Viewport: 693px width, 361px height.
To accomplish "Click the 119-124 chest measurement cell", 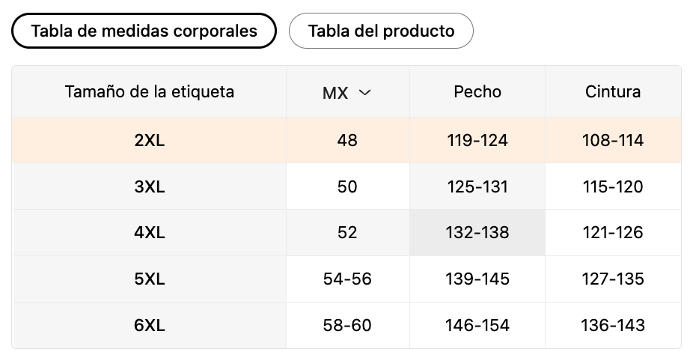I will click(x=477, y=140).
